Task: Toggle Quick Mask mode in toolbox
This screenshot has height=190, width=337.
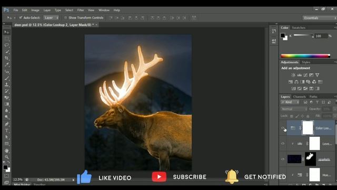Action: pyautogui.click(x=7, y=176)
